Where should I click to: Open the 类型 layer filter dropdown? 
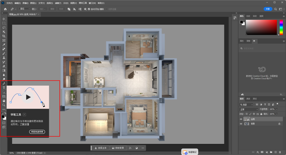[x=246, y=104]
